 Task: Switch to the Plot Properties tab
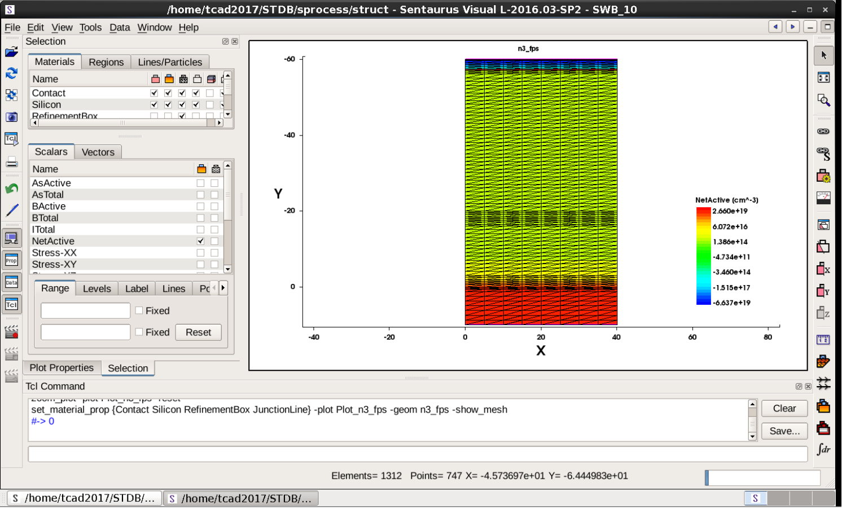[62, 367]
